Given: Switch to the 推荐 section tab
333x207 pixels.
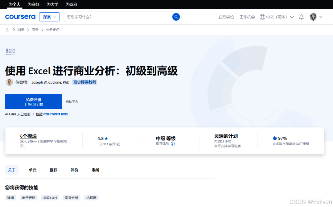Looking at the screenshot, I should tap(53, 170).
